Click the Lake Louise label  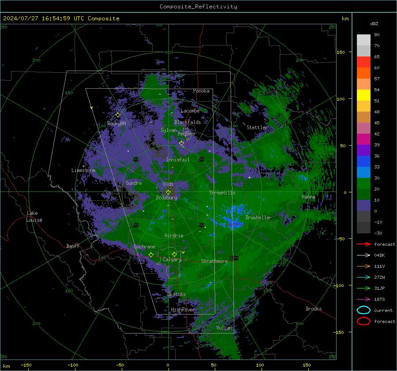pyautogui.click(x=35, y=217)
